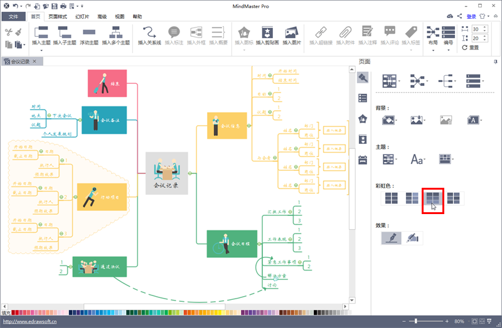Screen dimensions: 502x328
Task: Open the theme font Aa dropdown
Action: [x=418, y=159]
